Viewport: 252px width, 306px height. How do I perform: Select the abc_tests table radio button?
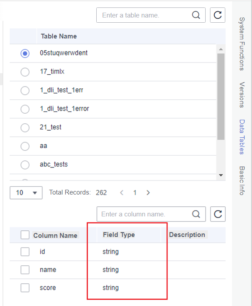coord(25,165)
